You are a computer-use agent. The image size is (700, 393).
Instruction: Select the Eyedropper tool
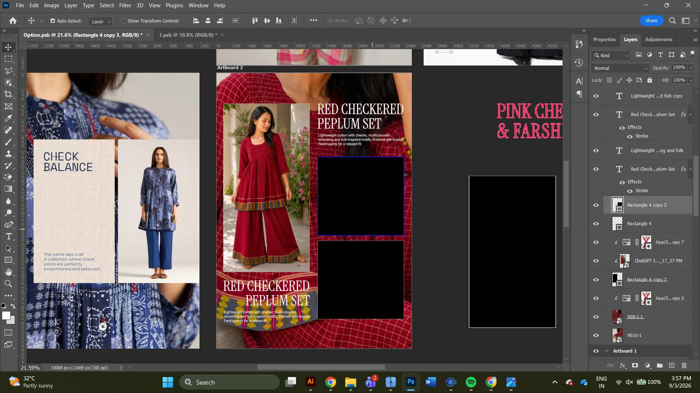8,118
